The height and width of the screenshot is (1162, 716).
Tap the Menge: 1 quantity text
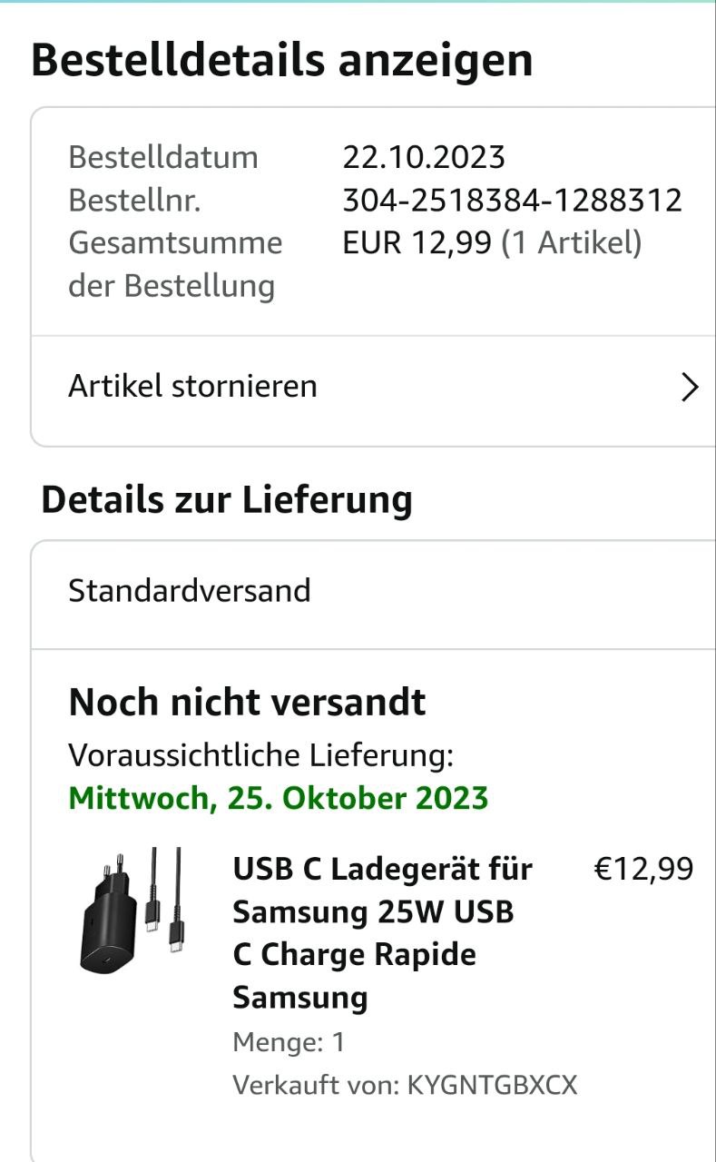[289, 1042]
